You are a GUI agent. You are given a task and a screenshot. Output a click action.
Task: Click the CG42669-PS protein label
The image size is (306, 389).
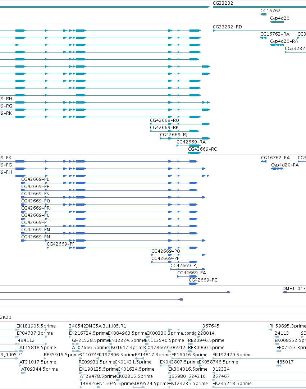coord(35,194)
